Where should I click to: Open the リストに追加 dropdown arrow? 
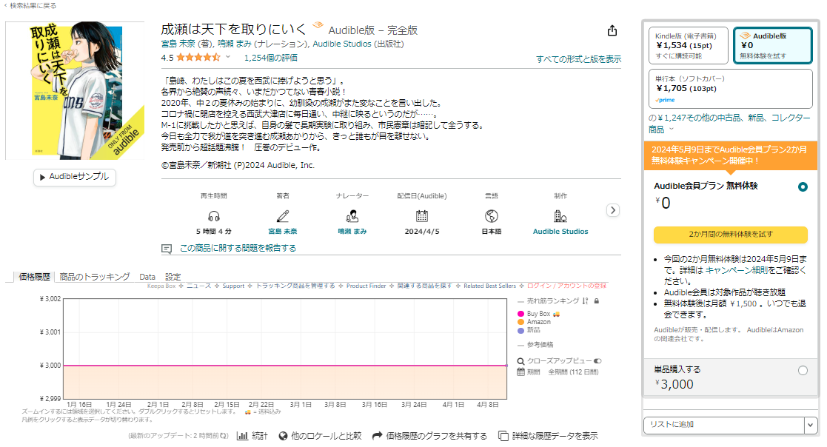pyautogui.click(x=810, y=425)
